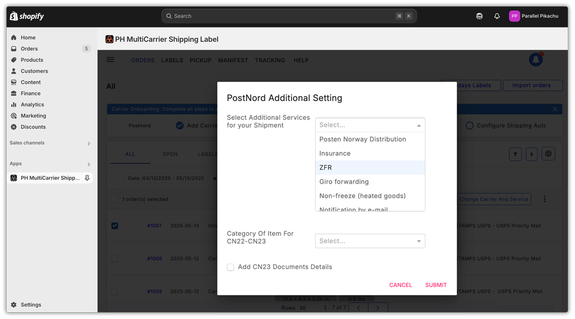Switch to the OPEN orders tab
Viewport: 575px width, 319px height.
[x=170, y=154]
